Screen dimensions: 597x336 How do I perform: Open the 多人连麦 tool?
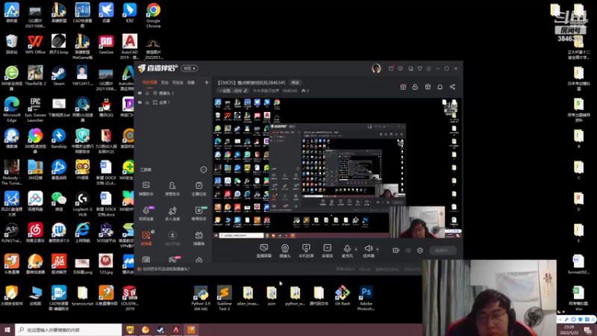[172, 214]
